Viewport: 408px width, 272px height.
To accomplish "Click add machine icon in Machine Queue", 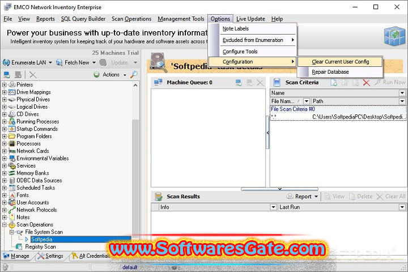I will point(239,83).
